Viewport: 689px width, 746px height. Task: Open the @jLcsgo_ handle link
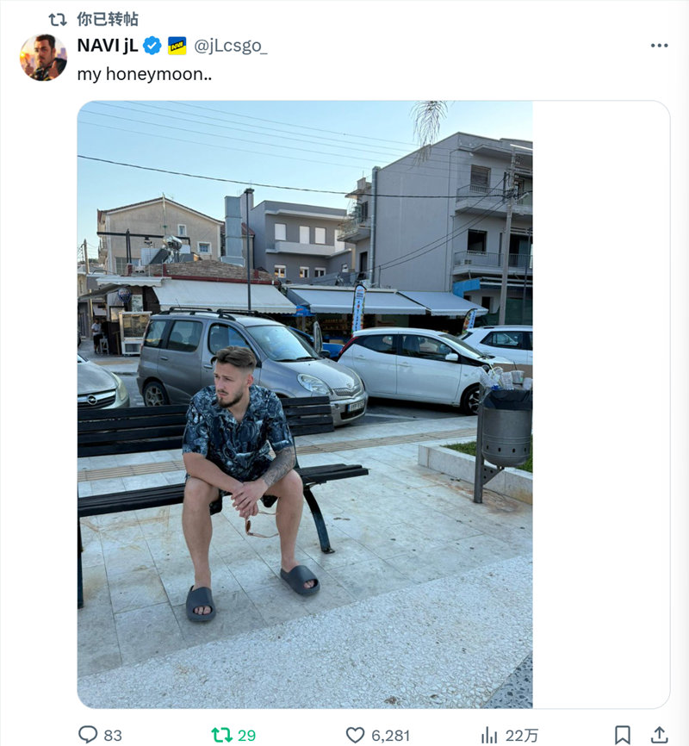click(x=230, y=46)
